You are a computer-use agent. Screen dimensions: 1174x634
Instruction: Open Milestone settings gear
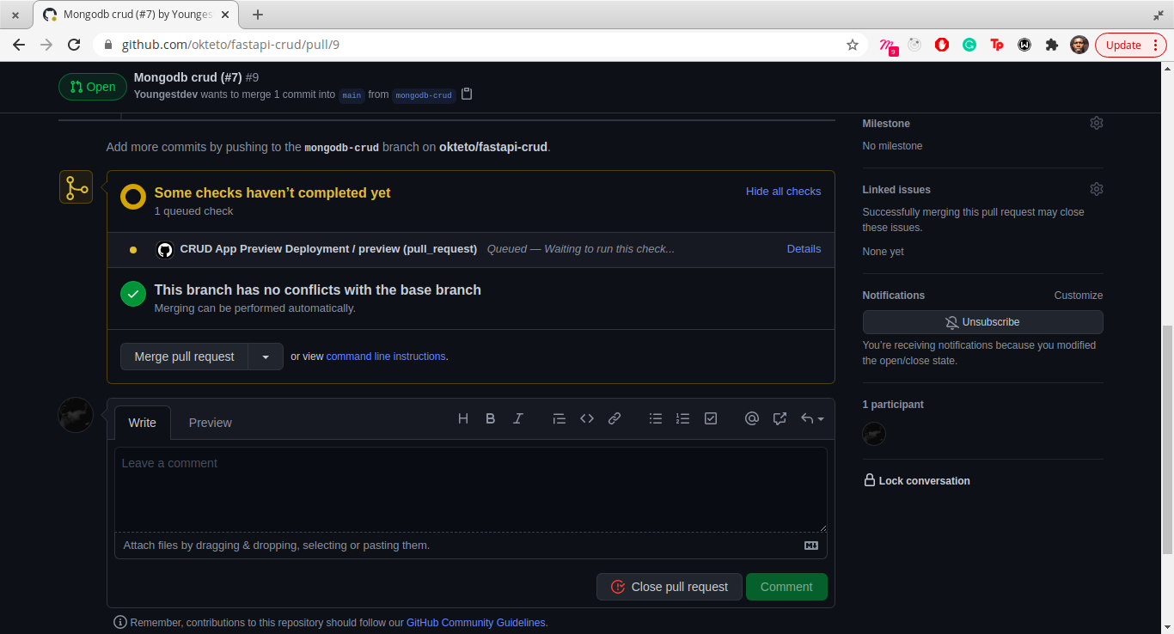1097,123
